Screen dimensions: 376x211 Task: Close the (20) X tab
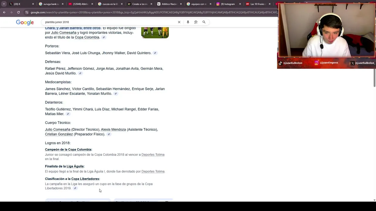pyautogui.click(x=33, y=4)
